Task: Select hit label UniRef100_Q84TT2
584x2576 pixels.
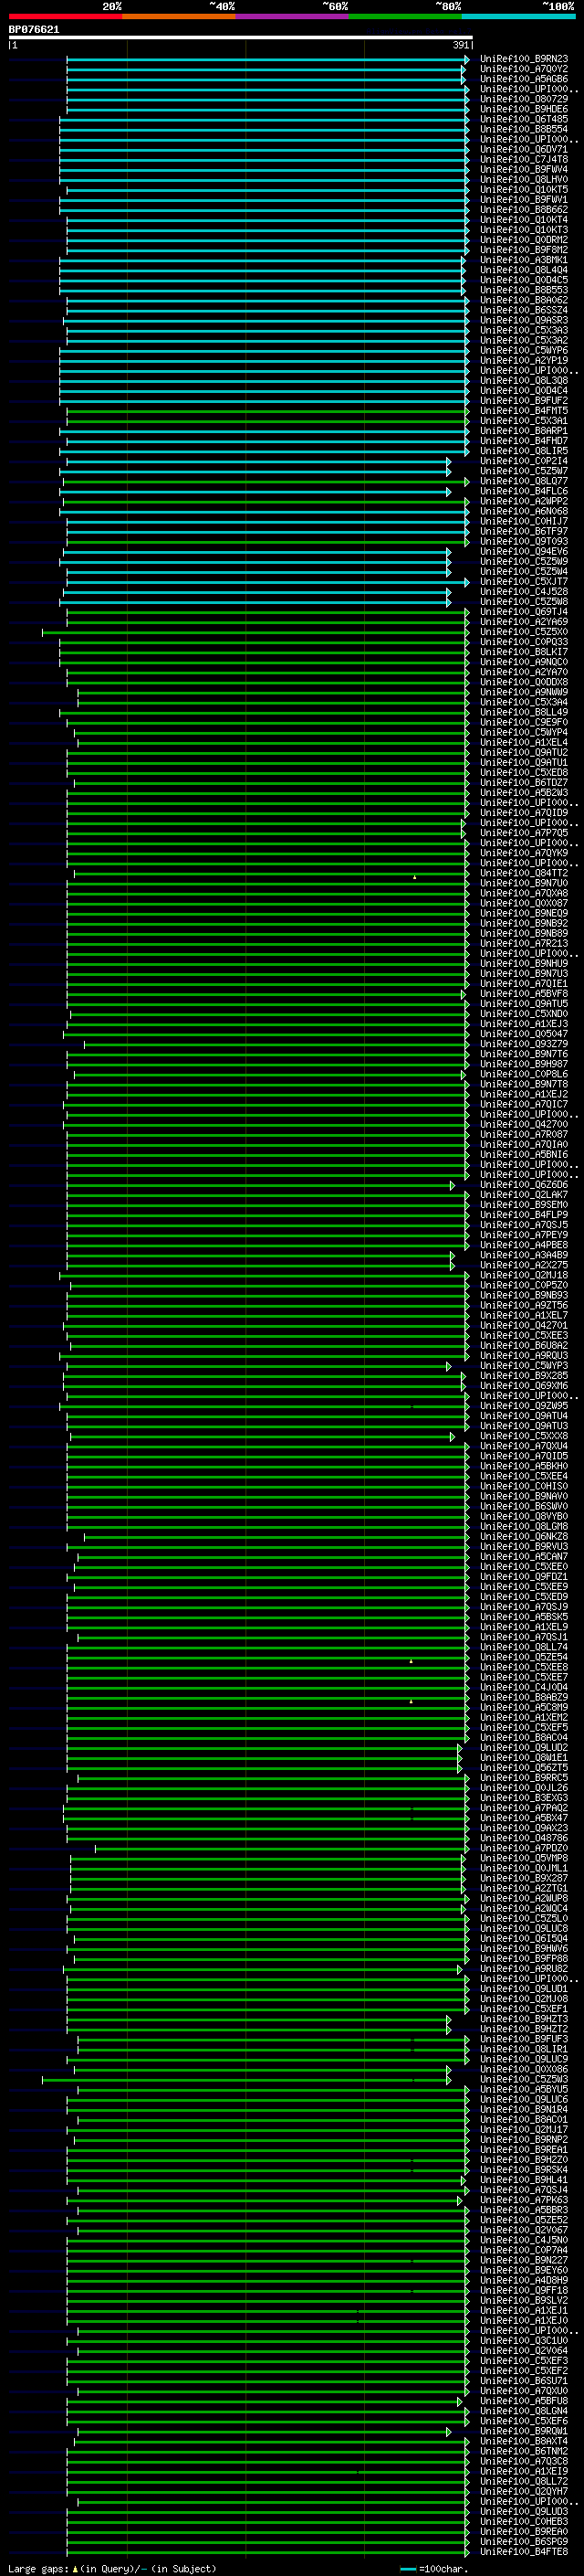Action: point(524,873)
